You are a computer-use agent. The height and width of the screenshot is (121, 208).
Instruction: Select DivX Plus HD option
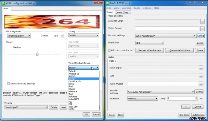[x=84, y=81]
